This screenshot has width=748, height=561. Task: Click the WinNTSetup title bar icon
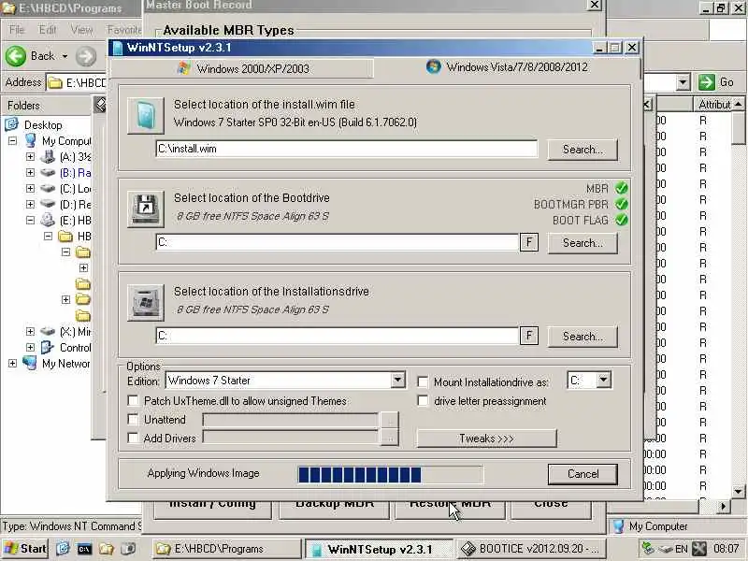(118, 48)
